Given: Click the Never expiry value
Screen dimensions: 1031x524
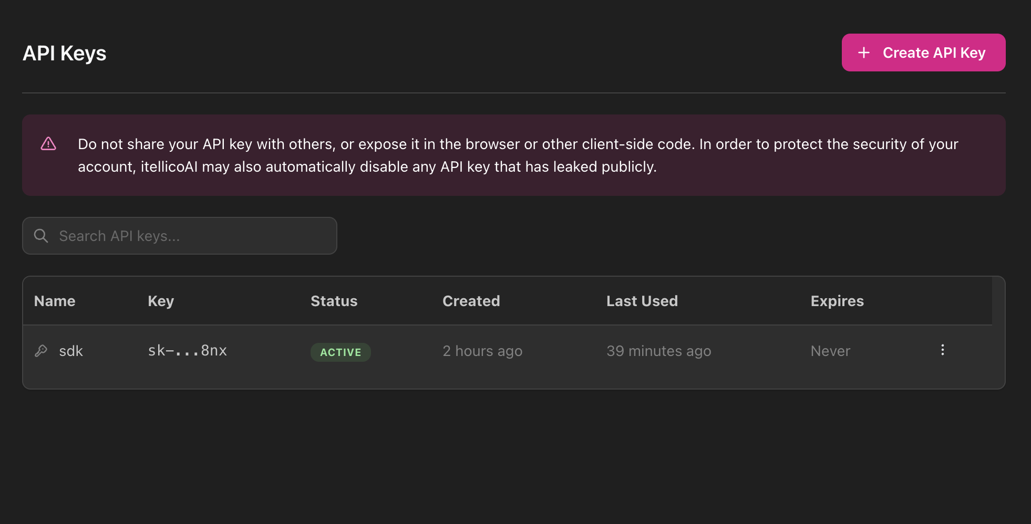Looking at the screenshot, I should (x=830, y=351).
